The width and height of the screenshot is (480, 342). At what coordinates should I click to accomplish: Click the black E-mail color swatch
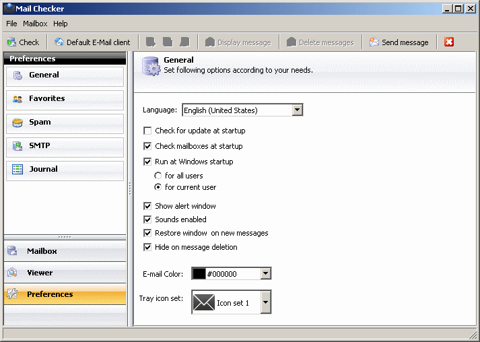[199, 273]
